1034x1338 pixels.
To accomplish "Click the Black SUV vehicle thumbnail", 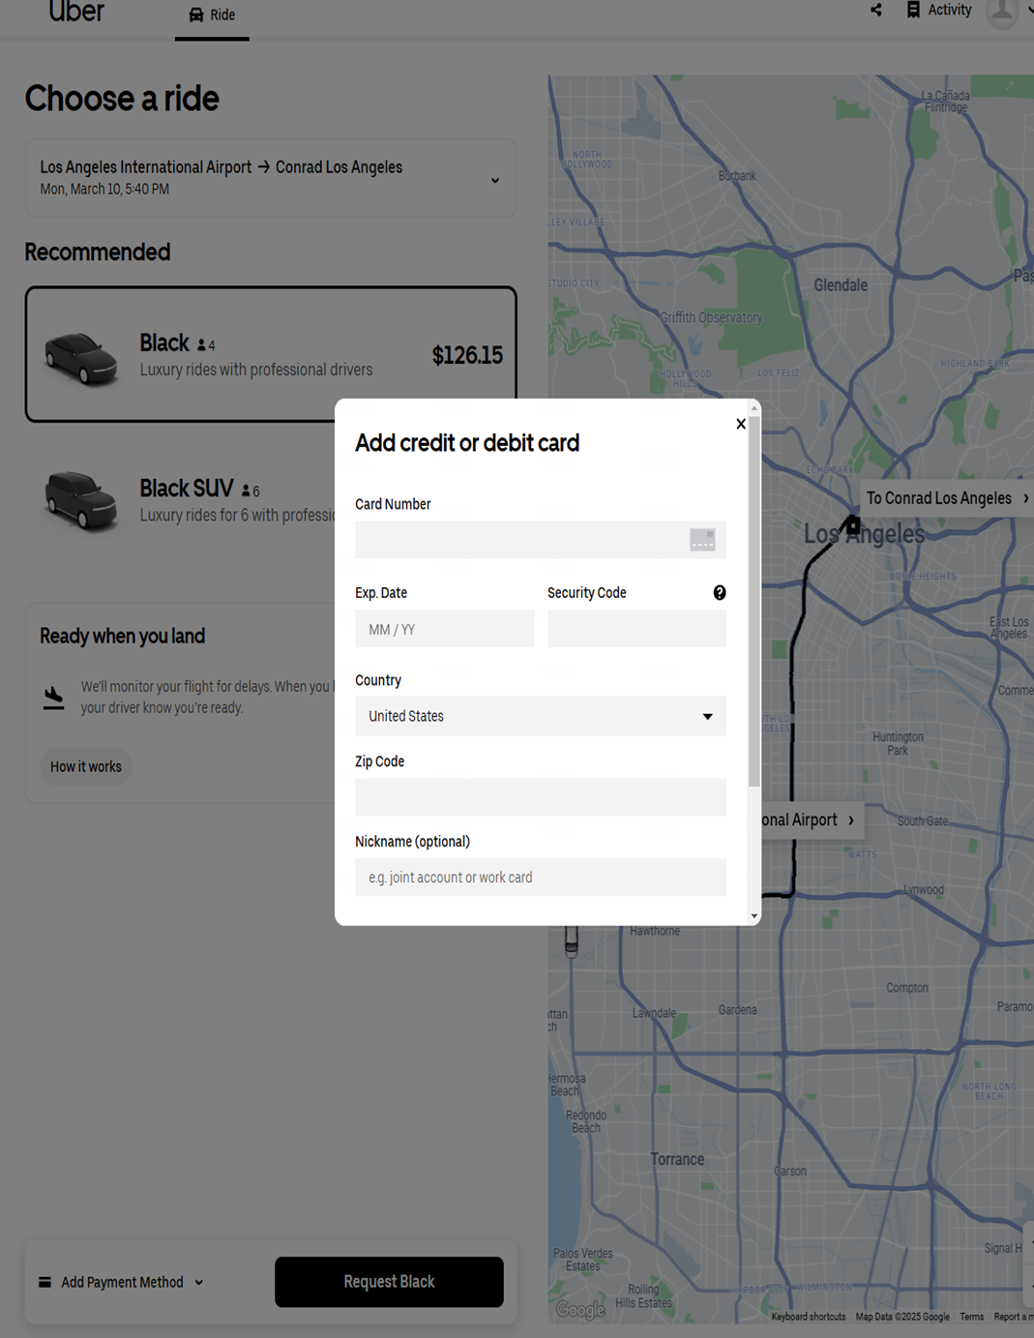I will 81,500.
